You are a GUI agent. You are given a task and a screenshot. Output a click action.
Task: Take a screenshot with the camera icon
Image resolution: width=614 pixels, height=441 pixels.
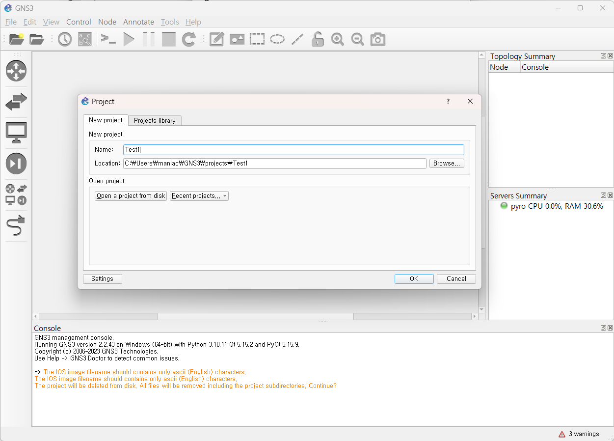(378, 39)
